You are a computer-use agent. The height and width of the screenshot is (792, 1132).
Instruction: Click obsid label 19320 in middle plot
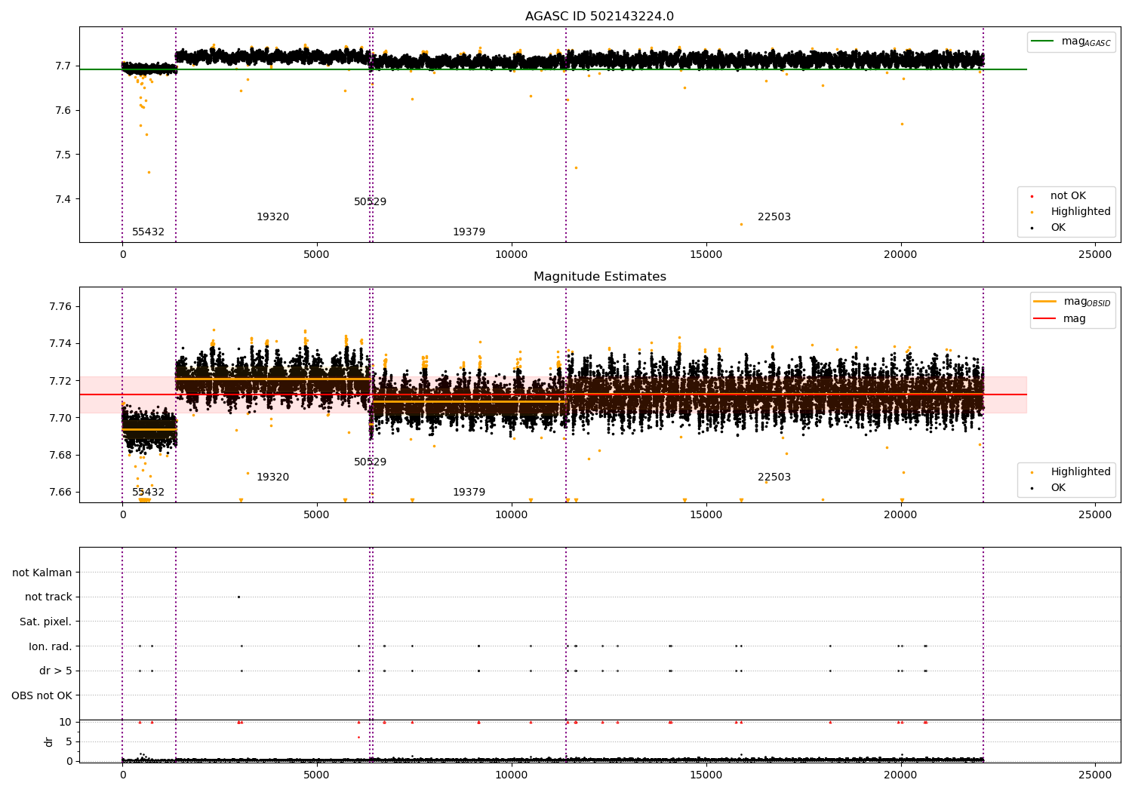(272, 477)
